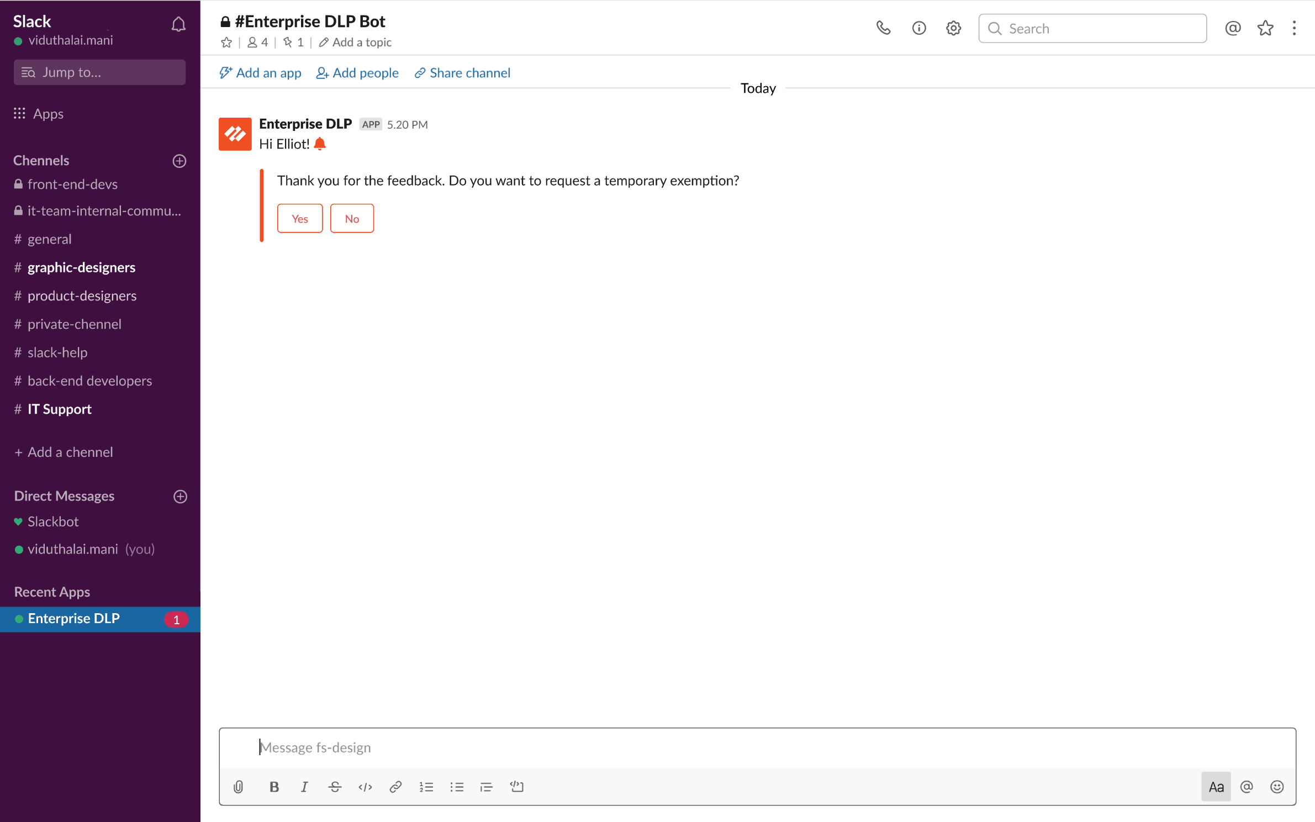1315x822 pixels.
Task: Attach a file with paperclip icon
Action: coord(238,787)
